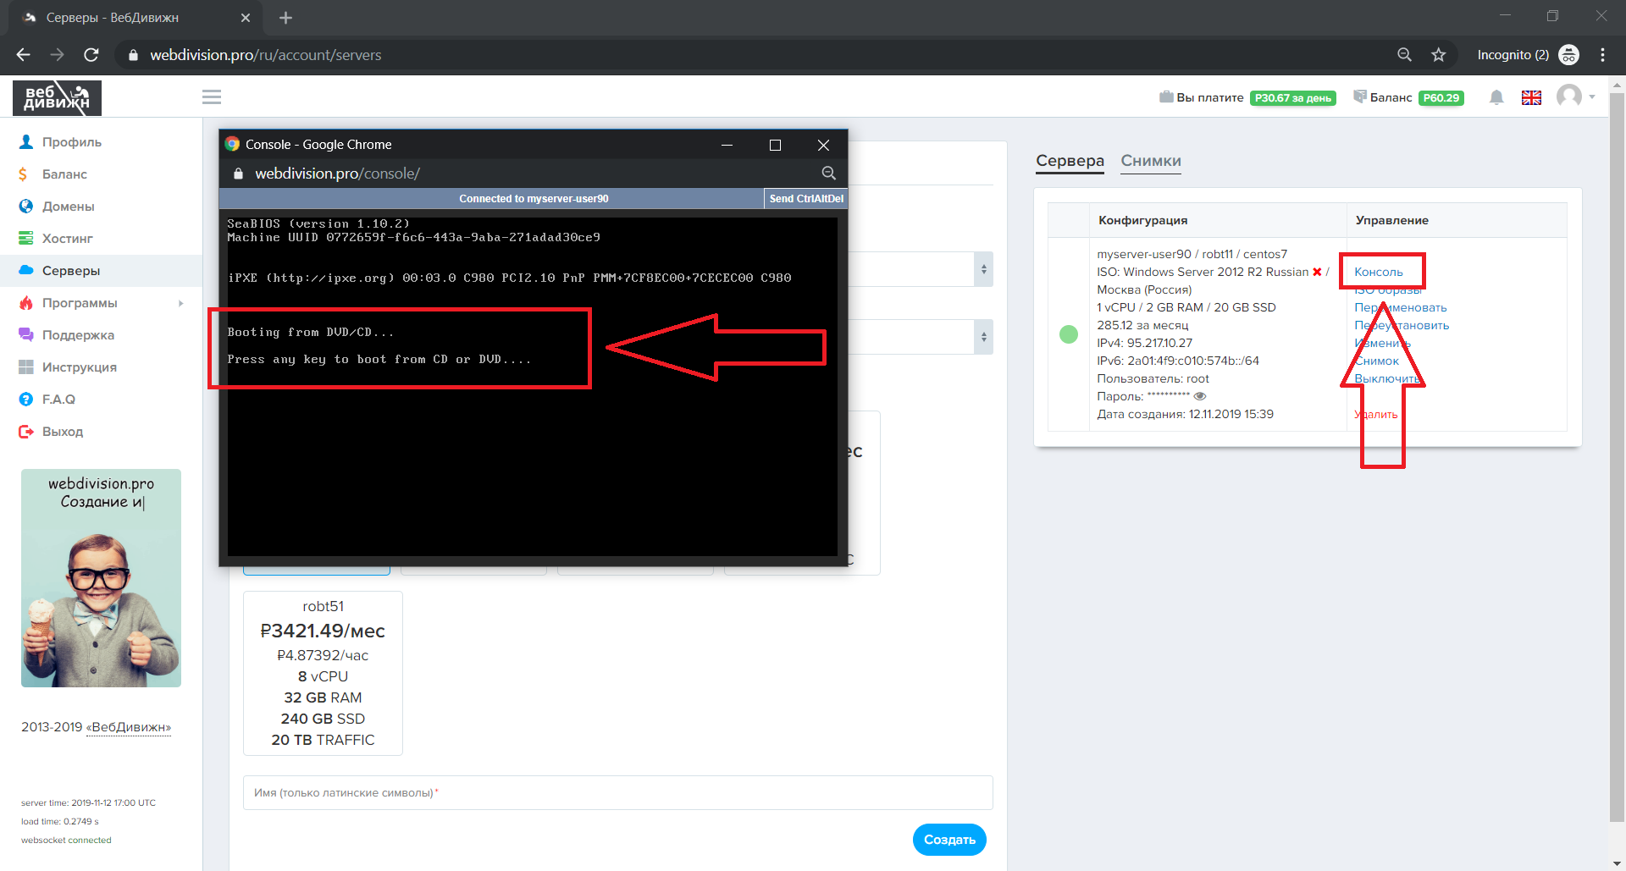This screenshot has width=1626, height=871.
Task: Reveal the password with the eye icon
Action: pos(1200,396)
